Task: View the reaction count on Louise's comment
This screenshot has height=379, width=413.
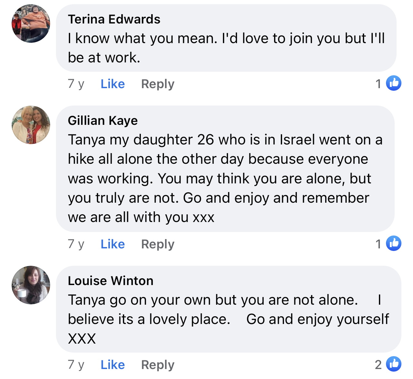Action: pos(378,365)
